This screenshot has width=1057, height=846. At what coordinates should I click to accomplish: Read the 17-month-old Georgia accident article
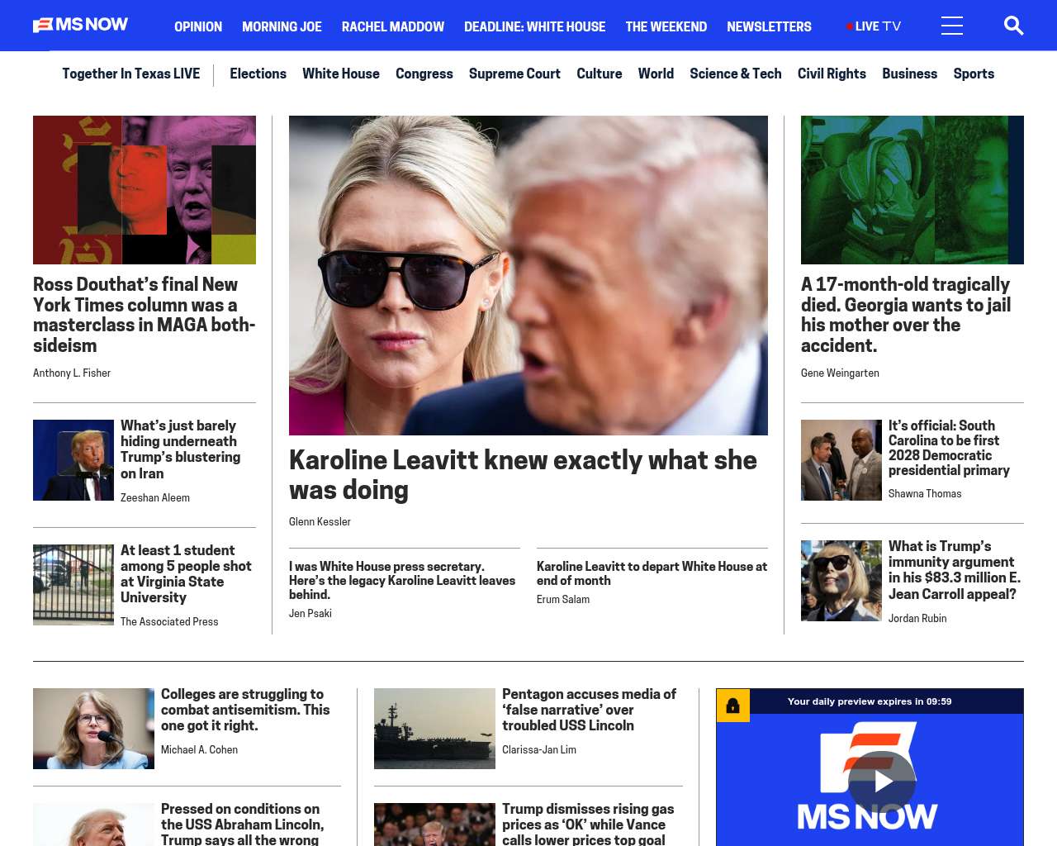(x=906, y=315)
